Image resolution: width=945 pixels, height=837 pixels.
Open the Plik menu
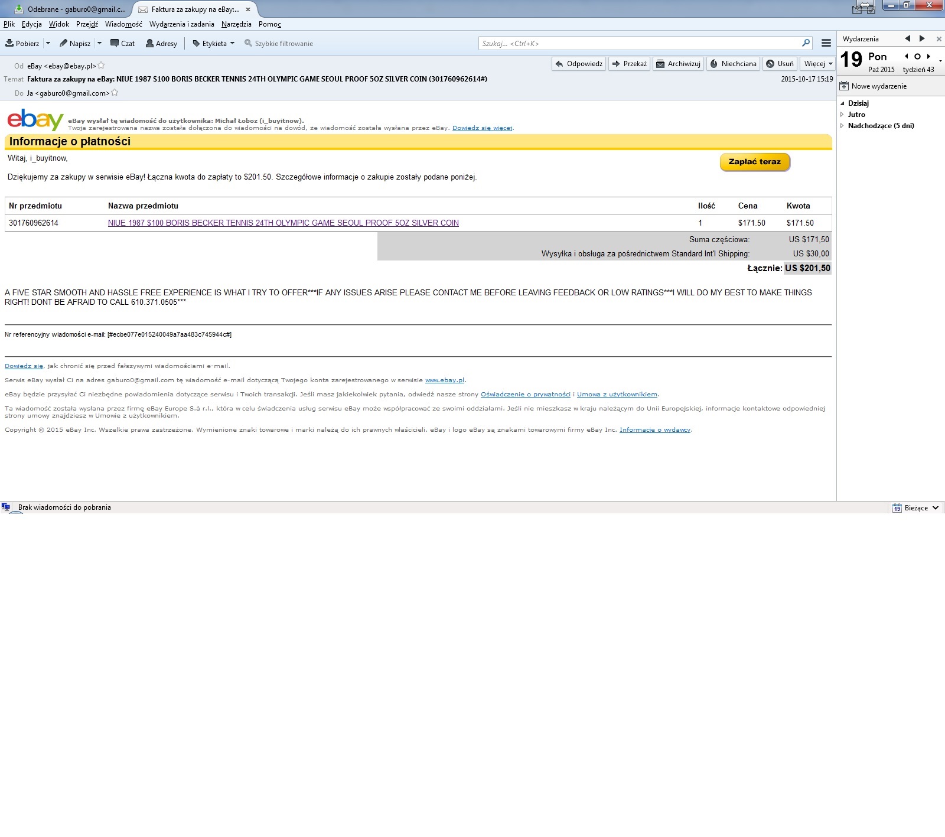click(9, 24)
